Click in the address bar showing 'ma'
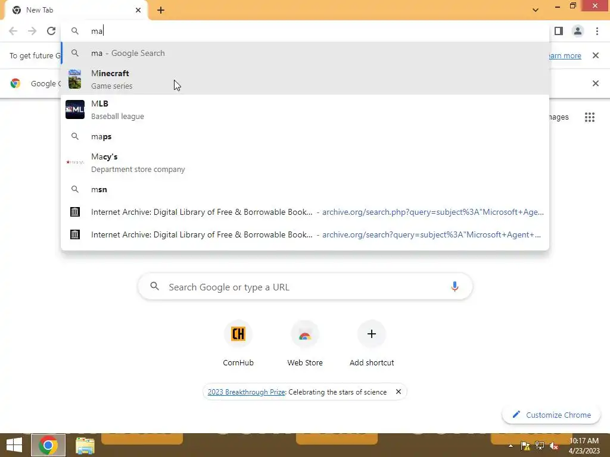 305,31
